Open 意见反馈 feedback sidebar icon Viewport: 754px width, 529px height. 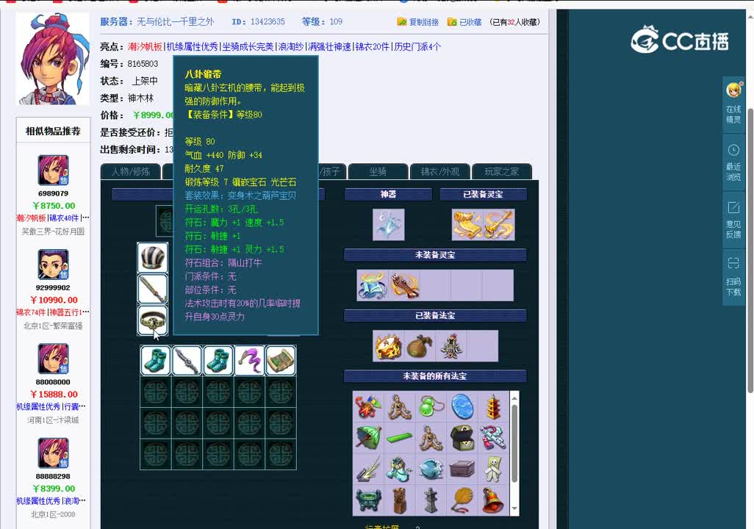point(733,220)
